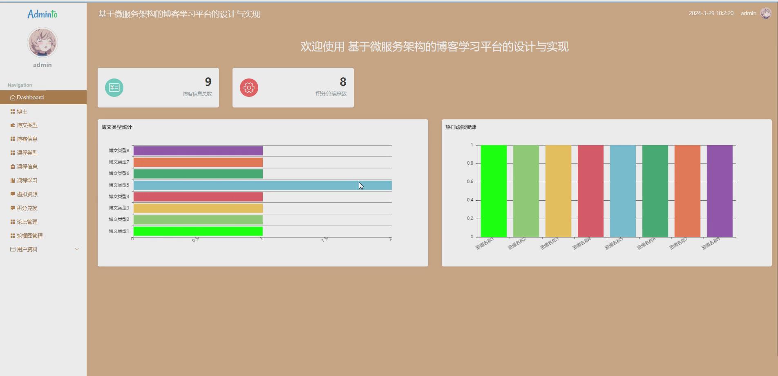Expand the 用户资料 menu
The width and height of the screenshot is (778, 376).
[x=26, y=249]
